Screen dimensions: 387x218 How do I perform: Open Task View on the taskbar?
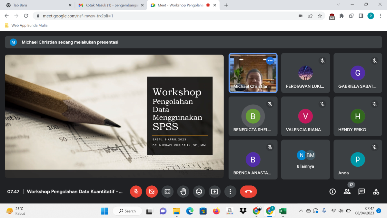coord(149,211)
